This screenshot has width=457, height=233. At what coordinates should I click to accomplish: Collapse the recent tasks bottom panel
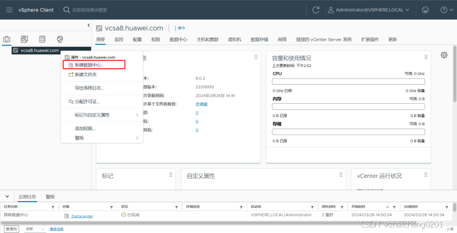(7, 197)
